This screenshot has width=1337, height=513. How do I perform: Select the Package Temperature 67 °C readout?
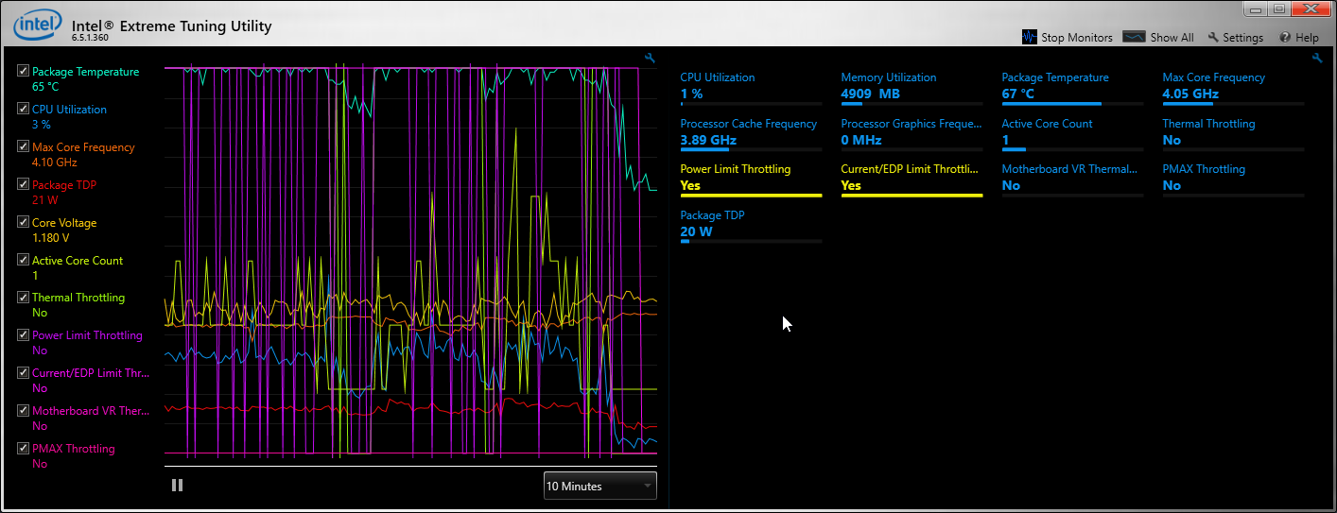click(x=1017, y=94)
